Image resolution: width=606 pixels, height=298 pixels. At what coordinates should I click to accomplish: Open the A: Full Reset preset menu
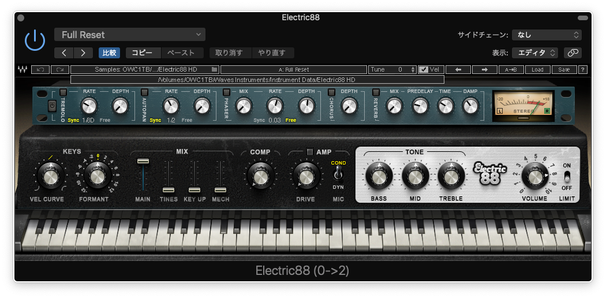(294, 69)
